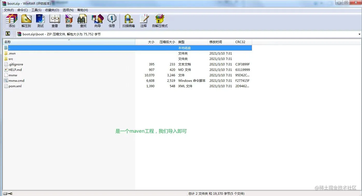Sort by 修改时间 column header
The width and height of the screenshot is (362, 196).
pos(221,42)
